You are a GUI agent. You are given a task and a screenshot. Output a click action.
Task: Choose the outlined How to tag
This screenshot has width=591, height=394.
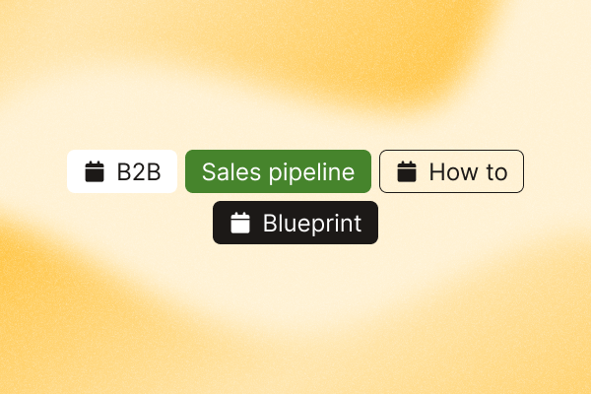[x=451, y=171]
